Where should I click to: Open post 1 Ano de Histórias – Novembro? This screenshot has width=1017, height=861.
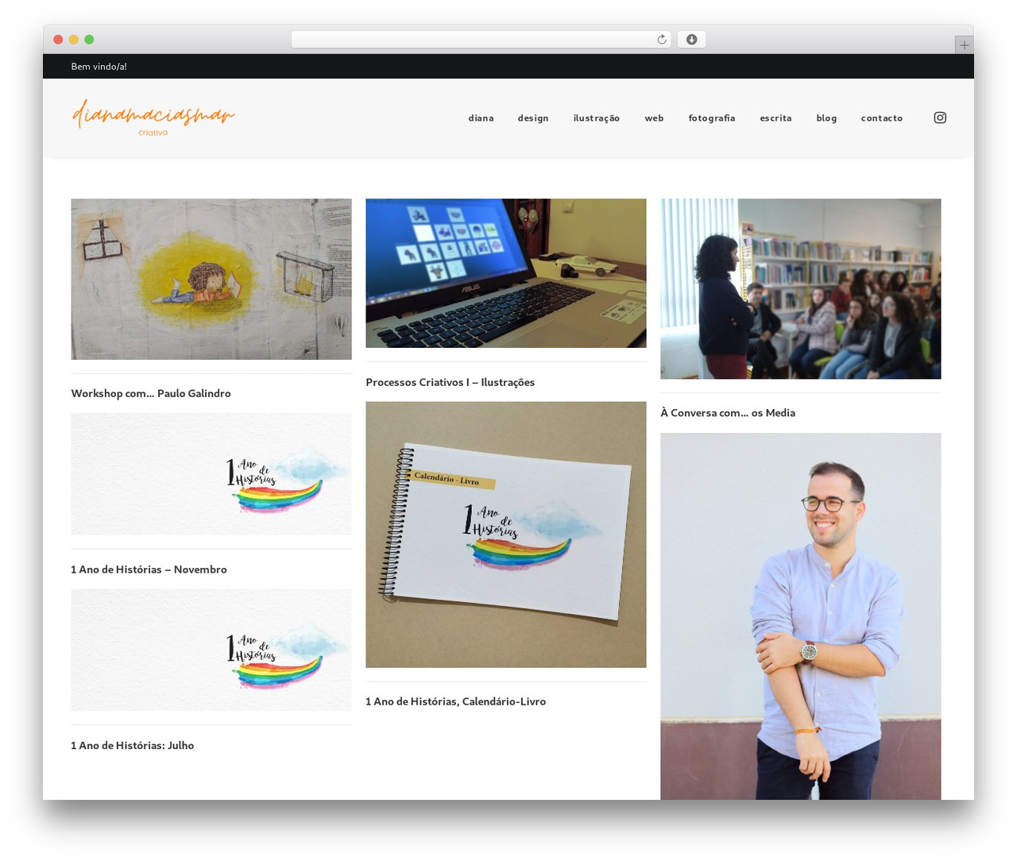point(149,569)
